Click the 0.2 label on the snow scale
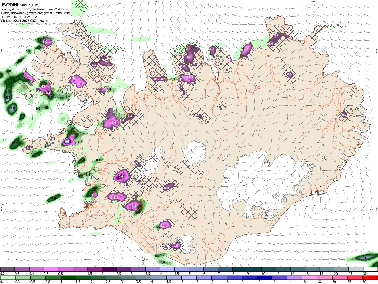Screen dimensions: 378x284 pyautogui.click(x=2, y=274)
